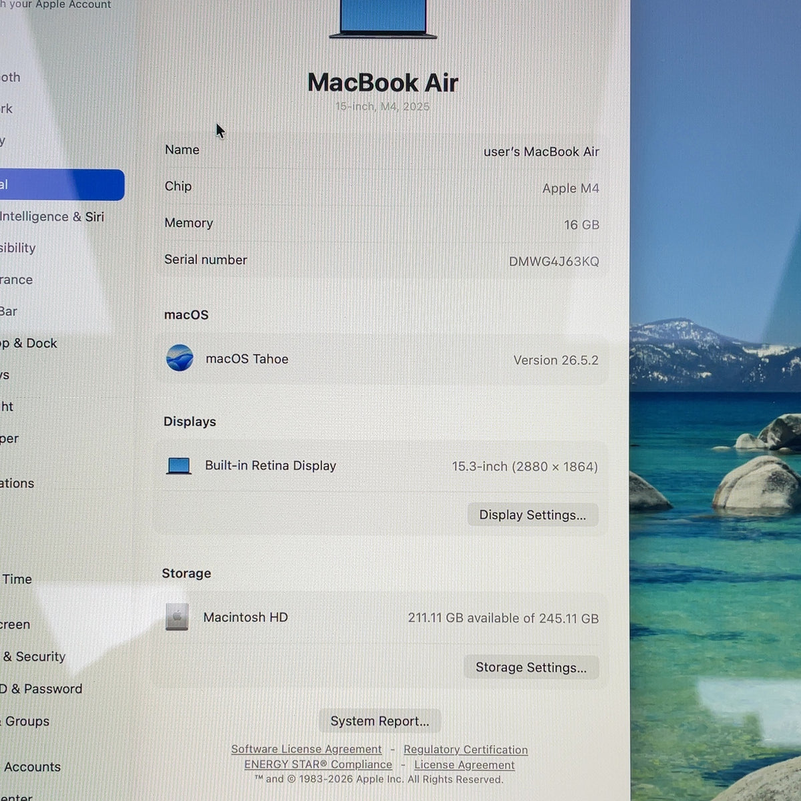Open the Password sidebar item
The width and height of the screenshot is (801, 801).
[x=41, y=689]
